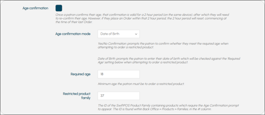Image resolution: width=265 pixels, height=115 pixels.
Task: Click the 'Age confirmation mode' label
Action: (x=73, y=34)
